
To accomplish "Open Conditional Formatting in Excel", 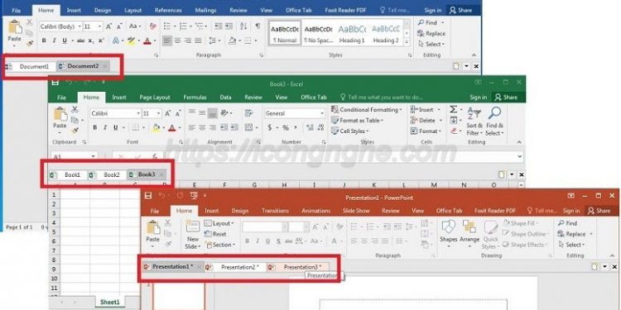I will (367, 109).
